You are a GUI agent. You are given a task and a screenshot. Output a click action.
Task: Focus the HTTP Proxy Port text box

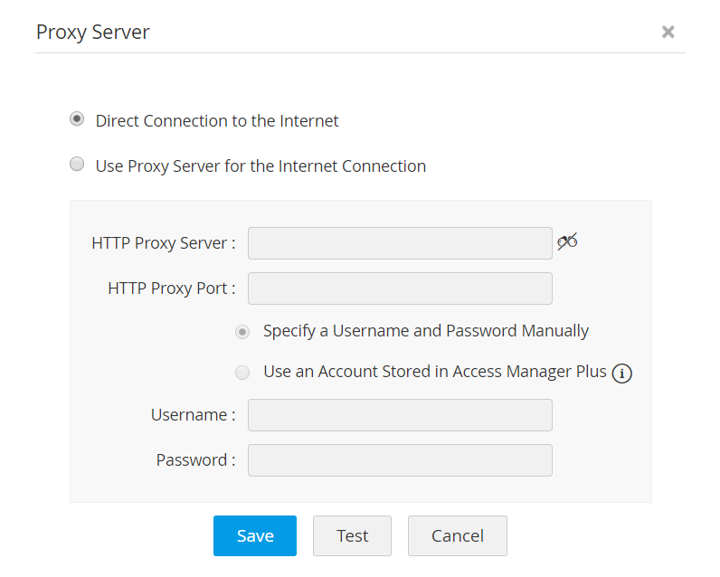[x=400, y=288]
